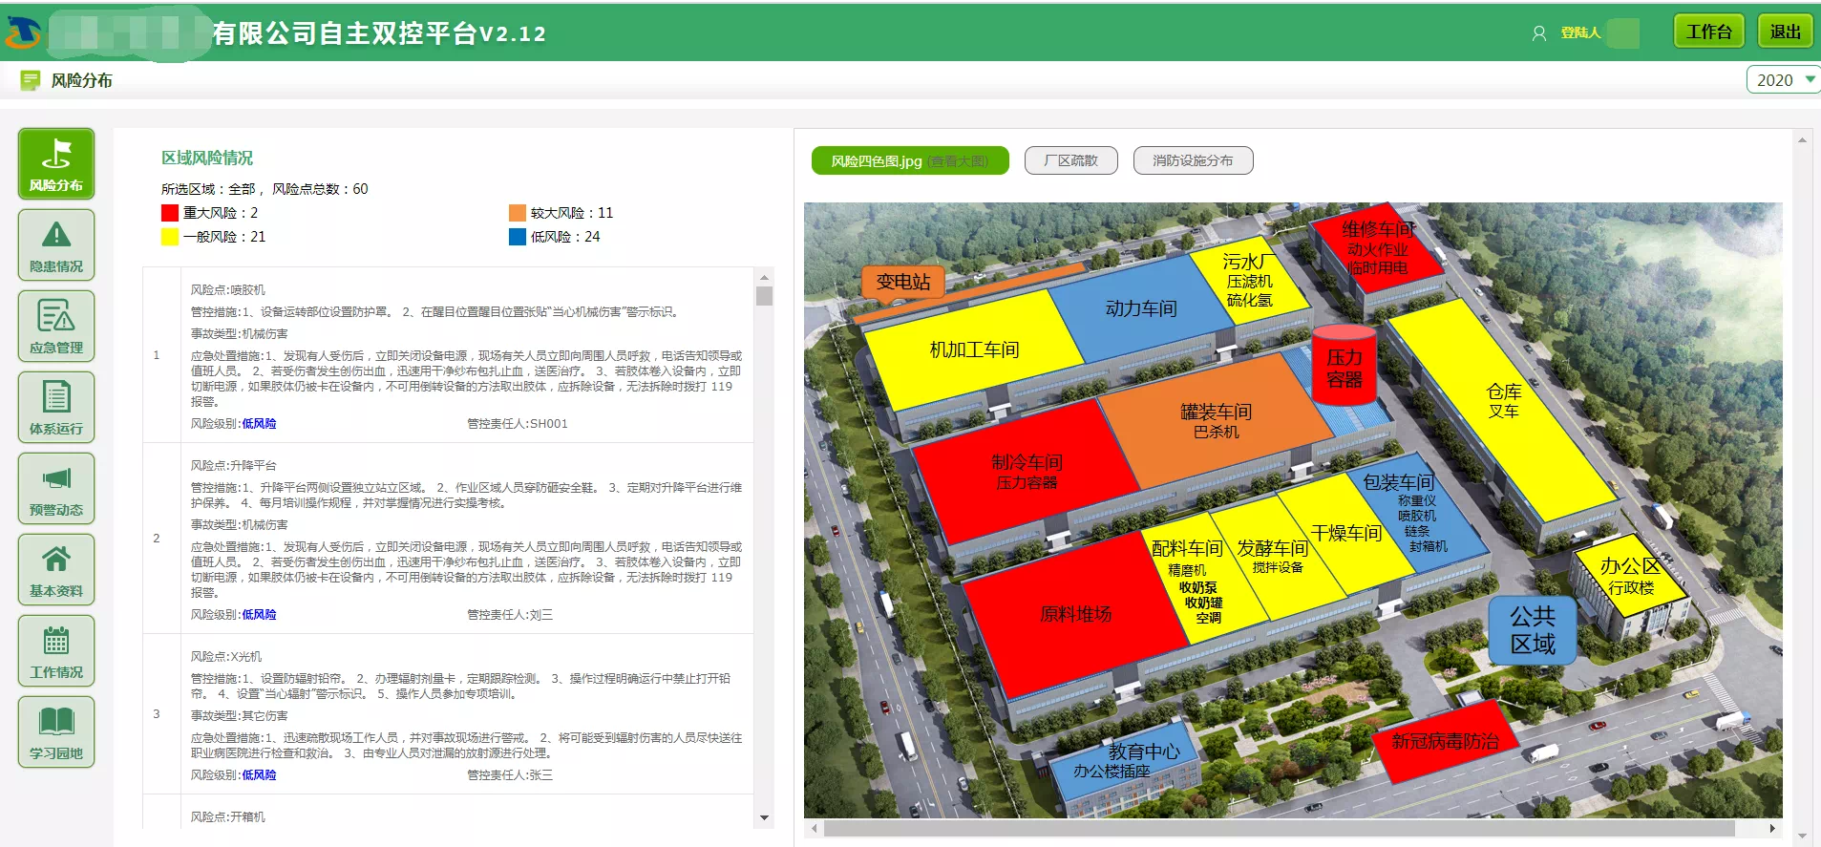Switch to the 厂区疏散 tab
Viewport: 1821px width, 847px height.
coord(1070,160)
